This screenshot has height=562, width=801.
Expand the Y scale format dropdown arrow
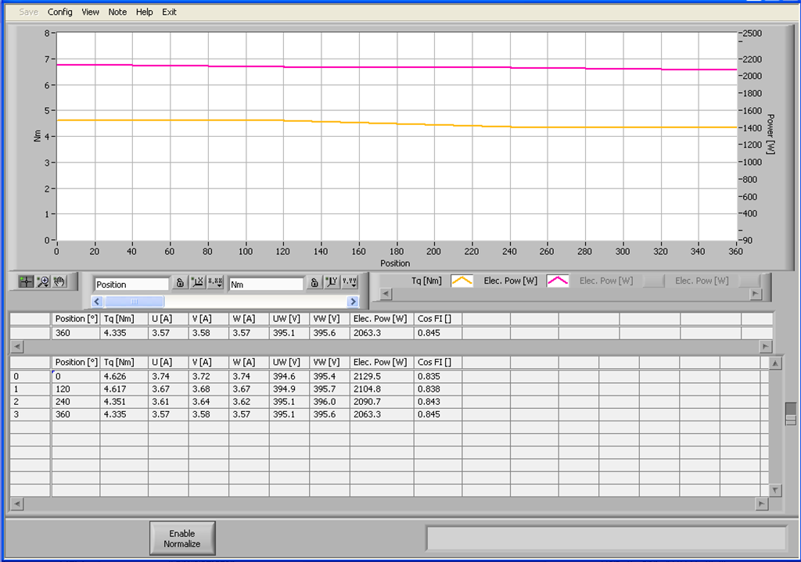[x=354, y=285]
